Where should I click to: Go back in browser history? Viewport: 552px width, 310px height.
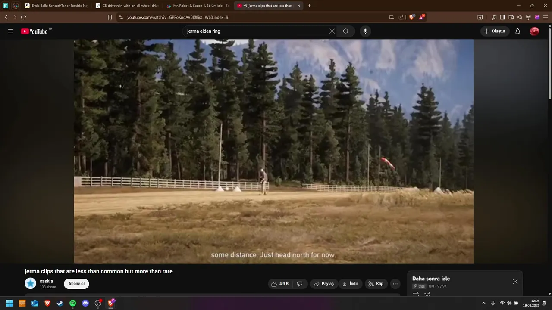tap(6, 17)
